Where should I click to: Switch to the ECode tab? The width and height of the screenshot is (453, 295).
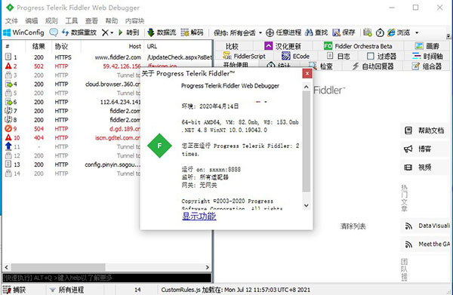pyautogui.click(x=295, y=56)
